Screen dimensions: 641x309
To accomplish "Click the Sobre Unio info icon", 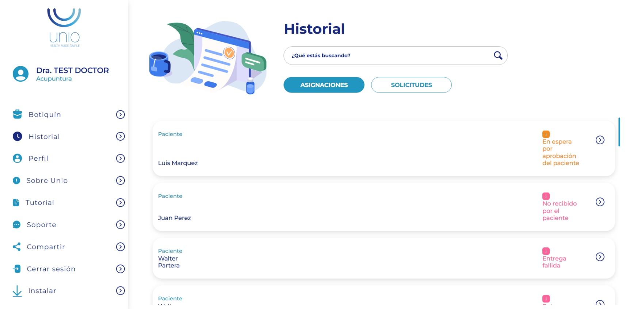I will point(16,180).
